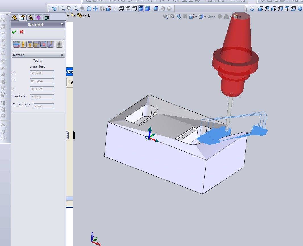
Task: Click Zoom to Area in main toolbar
Action: point(69,9)
